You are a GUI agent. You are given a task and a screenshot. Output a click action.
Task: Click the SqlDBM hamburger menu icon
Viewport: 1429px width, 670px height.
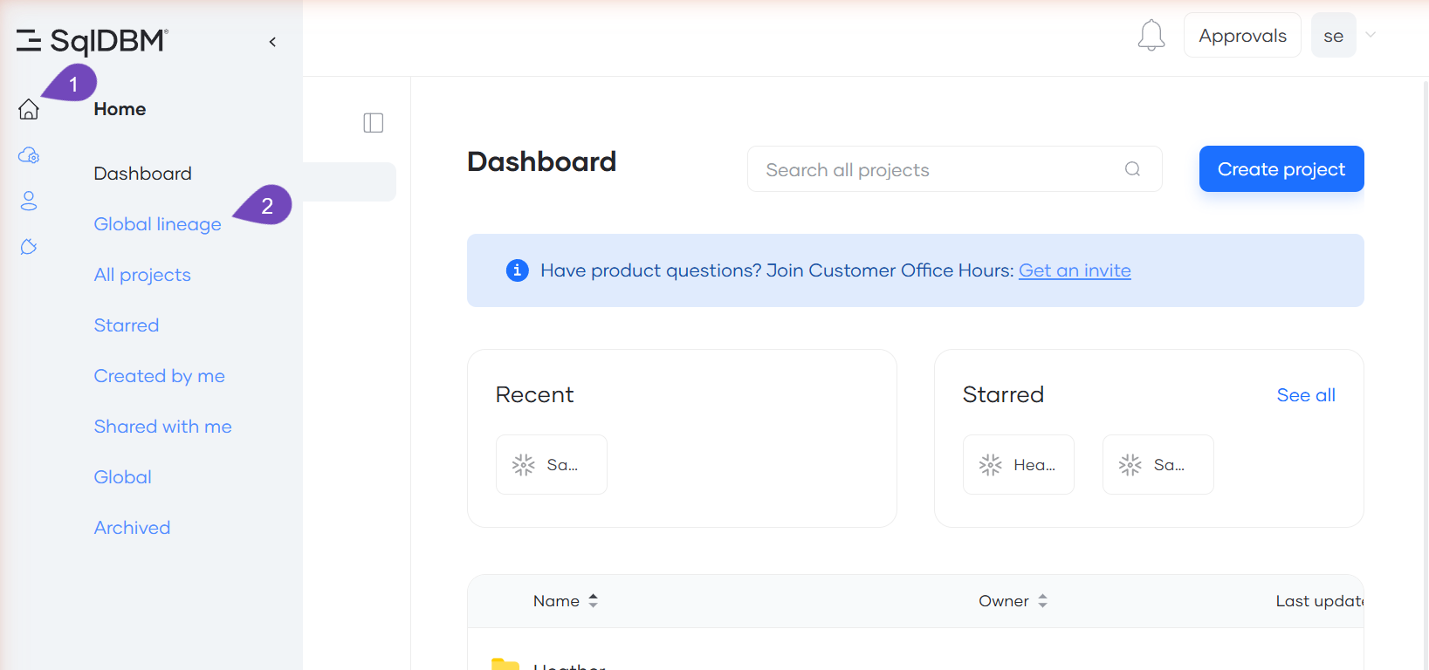pos(29,40)
